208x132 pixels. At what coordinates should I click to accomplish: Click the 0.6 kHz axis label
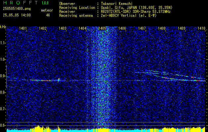click(x=3, y=125)
